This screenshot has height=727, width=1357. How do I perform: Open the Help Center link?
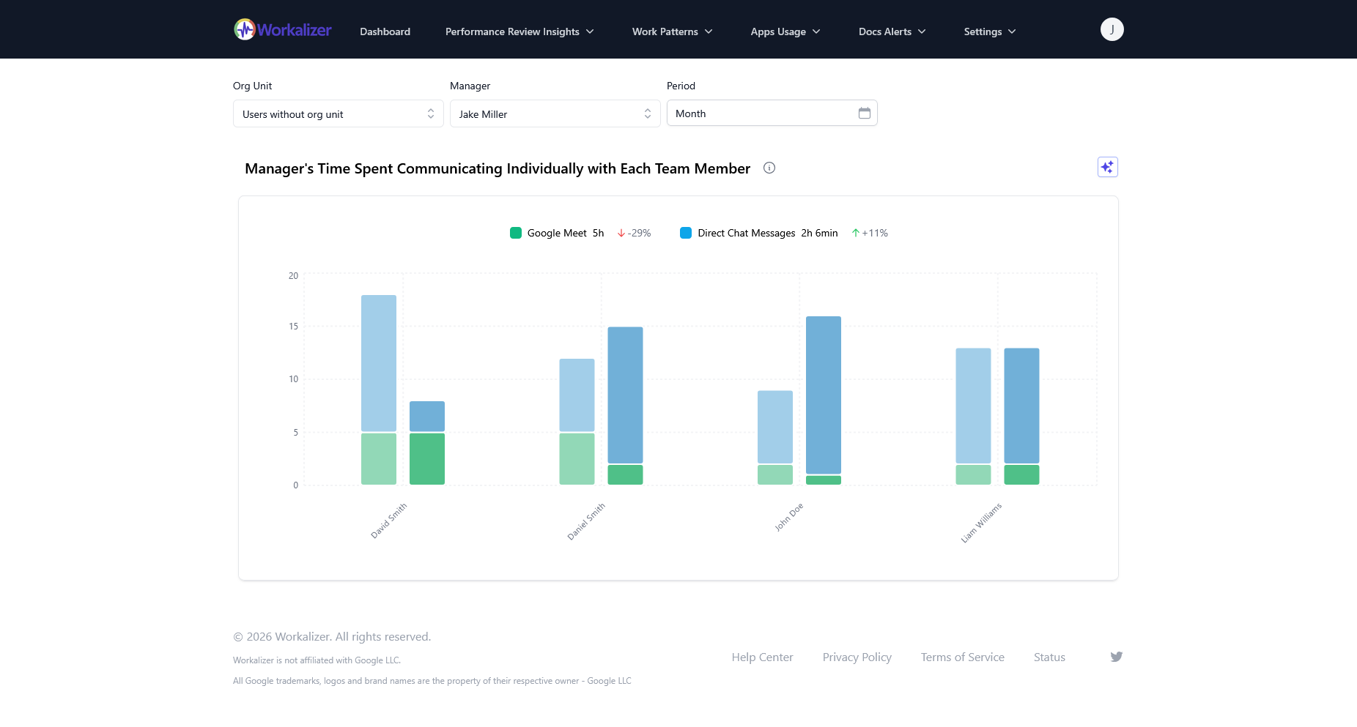point(762,657)
